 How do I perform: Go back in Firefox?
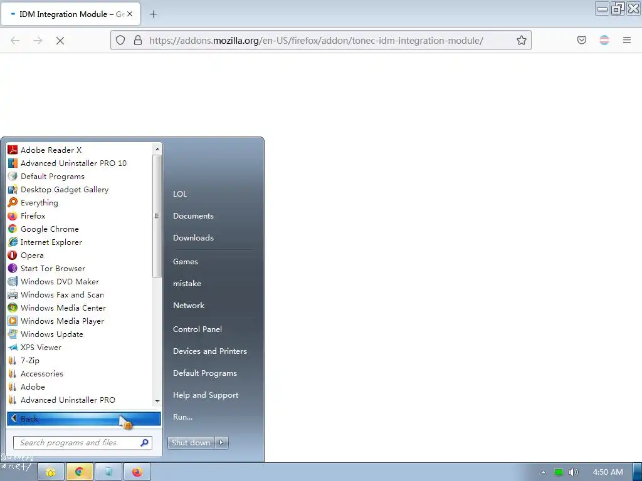(x=15, y=41)
